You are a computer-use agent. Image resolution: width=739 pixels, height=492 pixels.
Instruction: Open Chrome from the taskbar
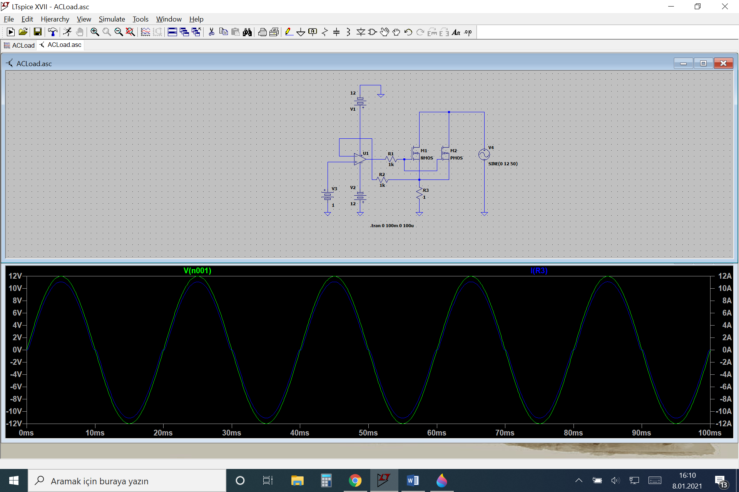point(355,480)
